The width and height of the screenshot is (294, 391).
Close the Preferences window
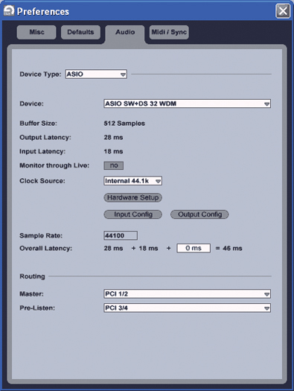click(283, 11)
